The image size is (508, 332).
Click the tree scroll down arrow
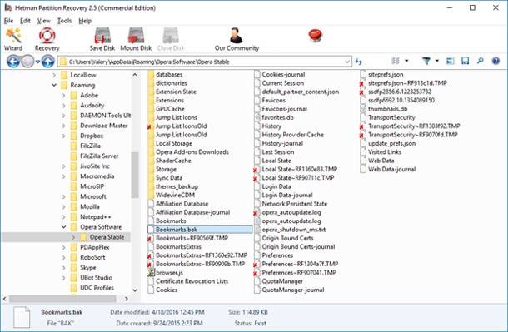135,290
